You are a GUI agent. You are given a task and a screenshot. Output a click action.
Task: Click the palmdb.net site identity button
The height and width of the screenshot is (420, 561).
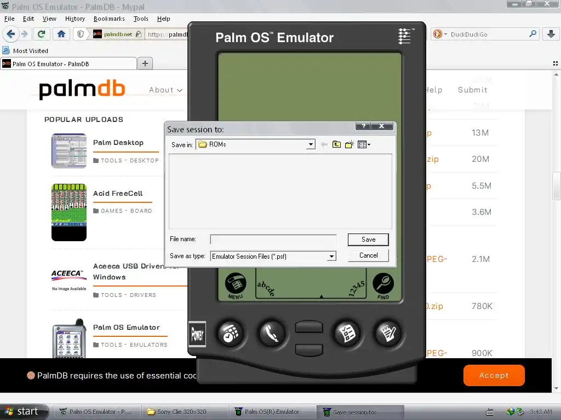point(118,34)
